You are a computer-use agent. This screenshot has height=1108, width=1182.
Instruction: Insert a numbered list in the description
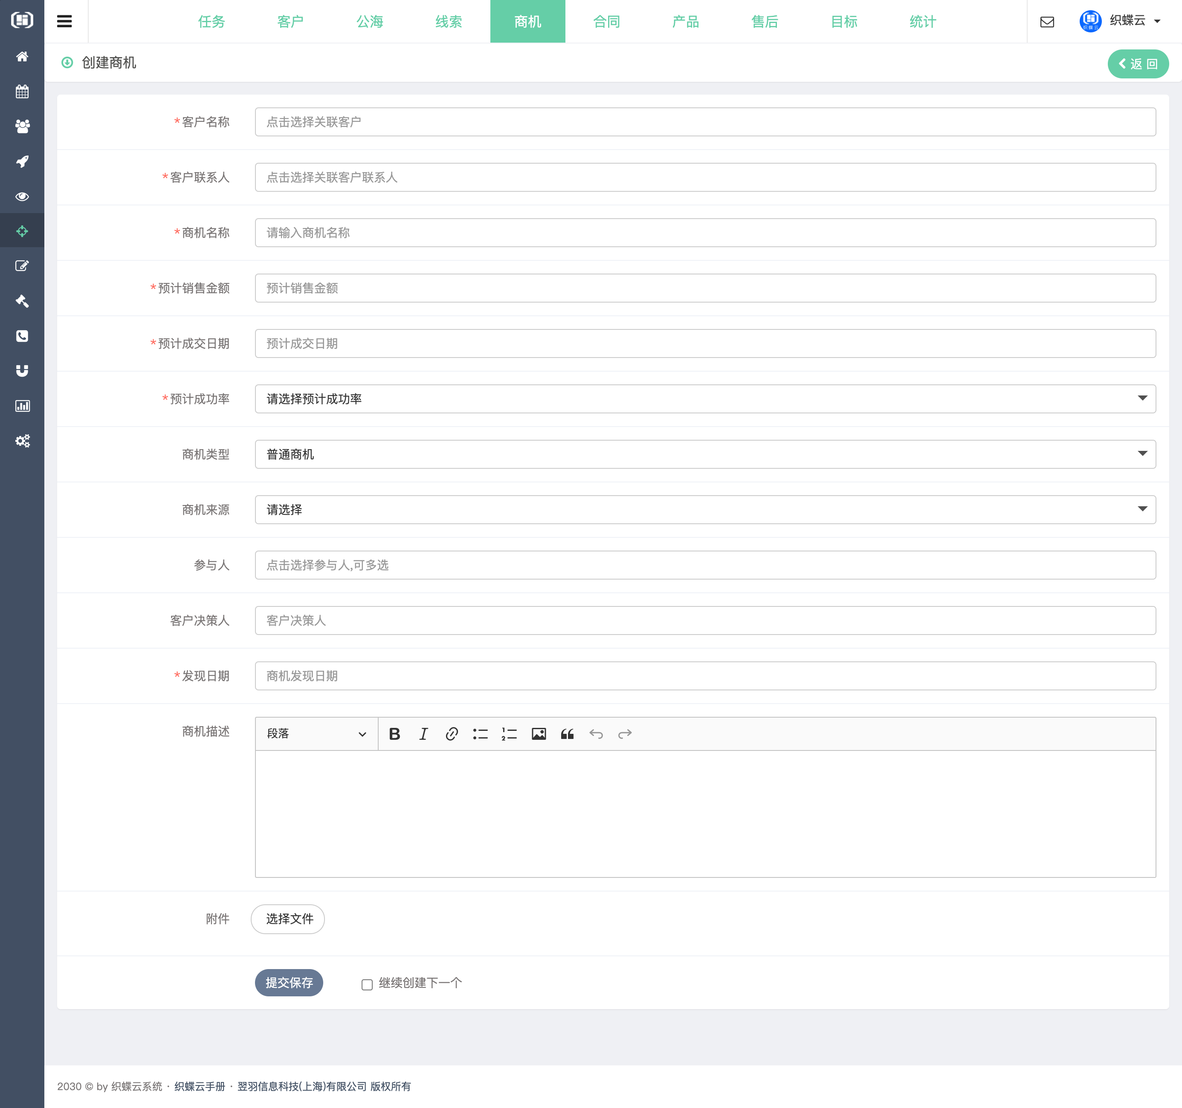[508, 734]
